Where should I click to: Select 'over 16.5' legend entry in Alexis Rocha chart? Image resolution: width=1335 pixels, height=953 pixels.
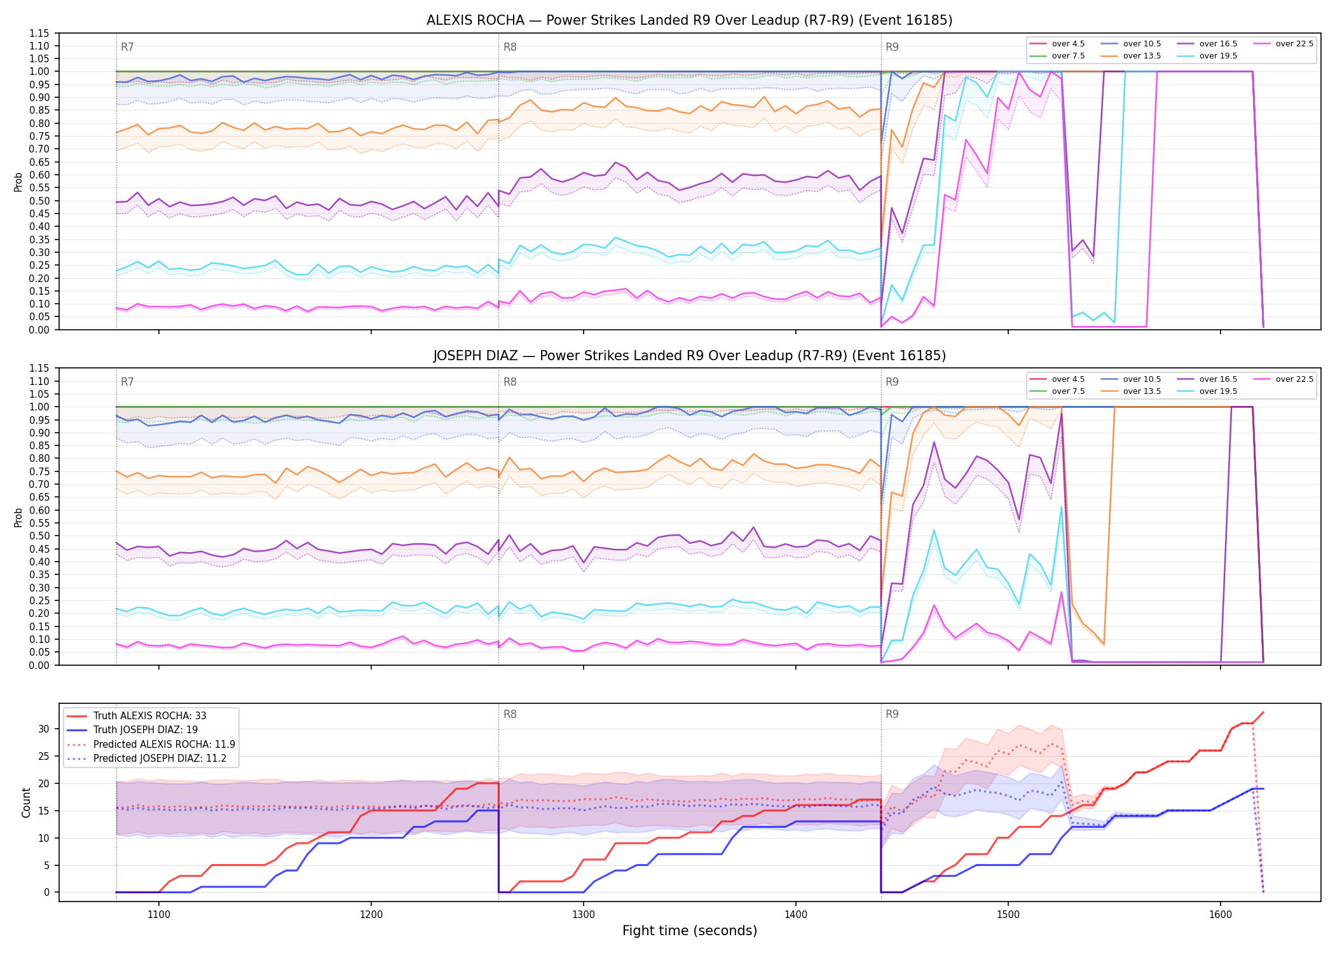click(x=1207, y=44)
